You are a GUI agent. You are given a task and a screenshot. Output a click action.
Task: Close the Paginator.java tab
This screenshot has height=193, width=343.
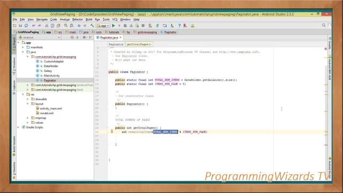click(120, 38)
